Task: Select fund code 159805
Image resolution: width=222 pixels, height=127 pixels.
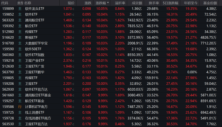Action: 8,78
